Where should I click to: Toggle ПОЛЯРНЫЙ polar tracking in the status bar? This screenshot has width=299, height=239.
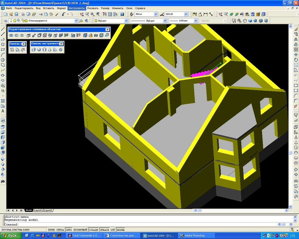click(80, 230)
